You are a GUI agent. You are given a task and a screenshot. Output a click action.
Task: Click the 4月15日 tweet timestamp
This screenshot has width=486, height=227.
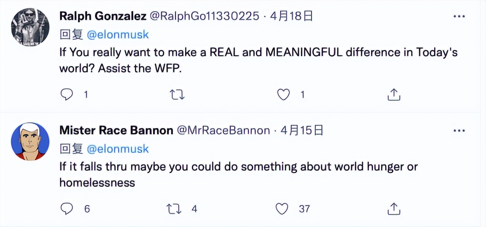(302, 130)
